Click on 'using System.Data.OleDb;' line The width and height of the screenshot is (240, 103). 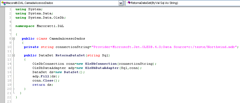41,18
